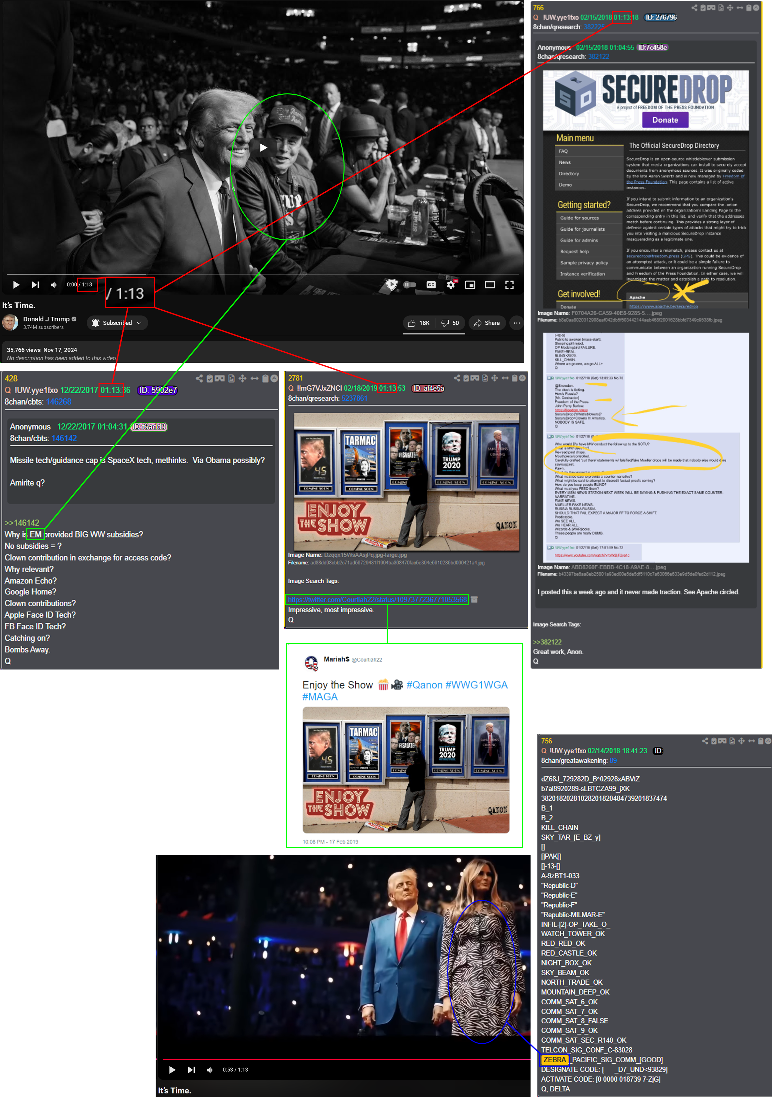Click paste clipboard icon on post 766
The image size is (772, 1097).
(749, 8)
